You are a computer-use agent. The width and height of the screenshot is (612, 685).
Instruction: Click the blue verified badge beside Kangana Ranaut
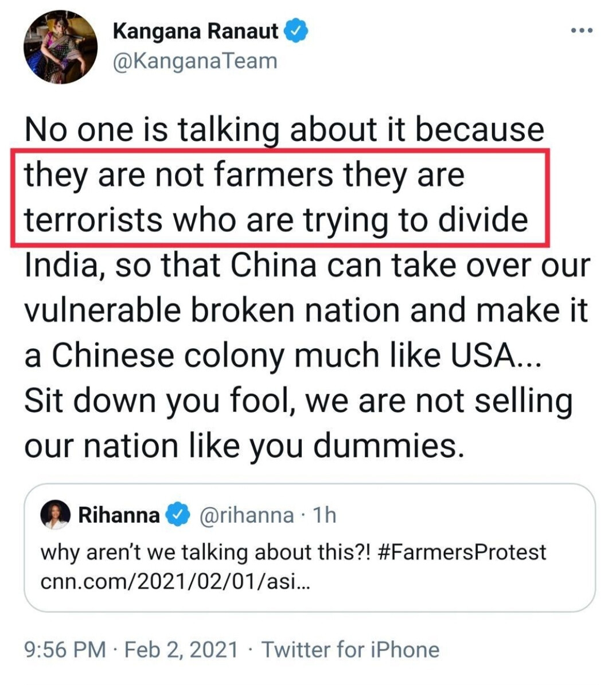coord(296,31)
